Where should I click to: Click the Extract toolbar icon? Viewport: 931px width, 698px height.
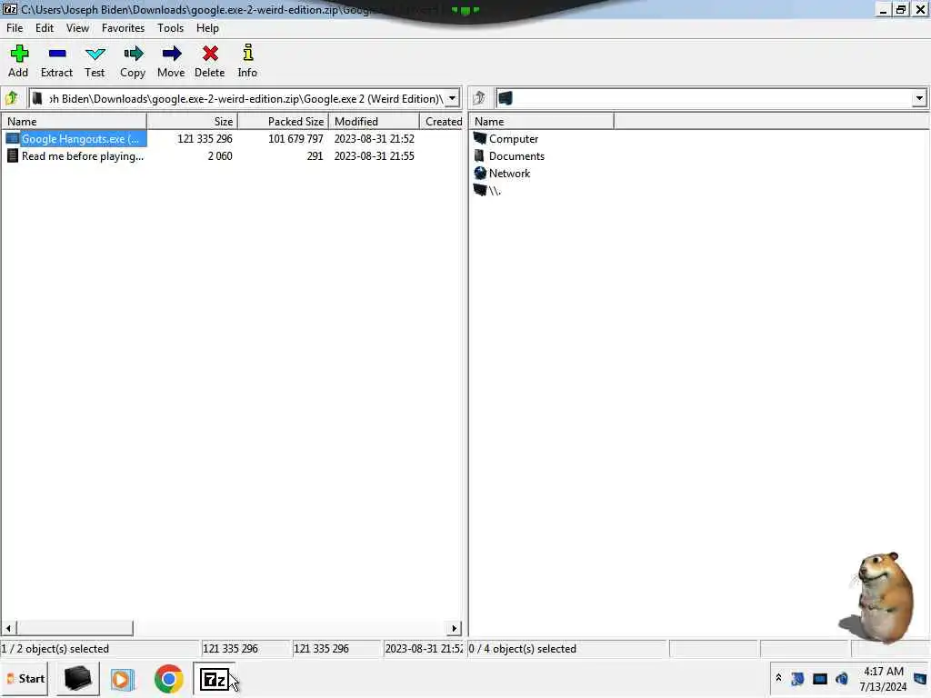pos(57,54)
